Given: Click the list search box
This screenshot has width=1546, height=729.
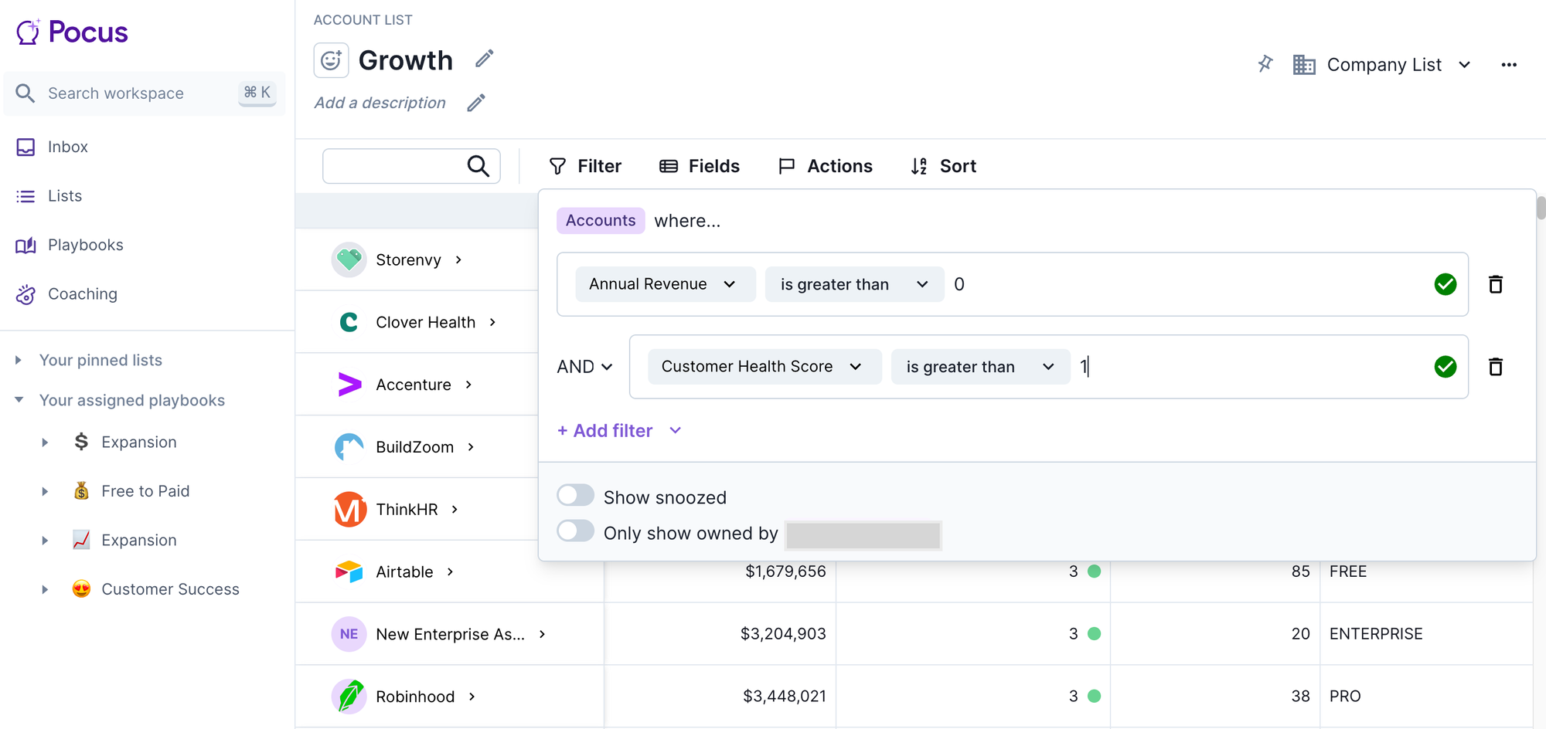Looking at the screenshot, I should (411, 166).
